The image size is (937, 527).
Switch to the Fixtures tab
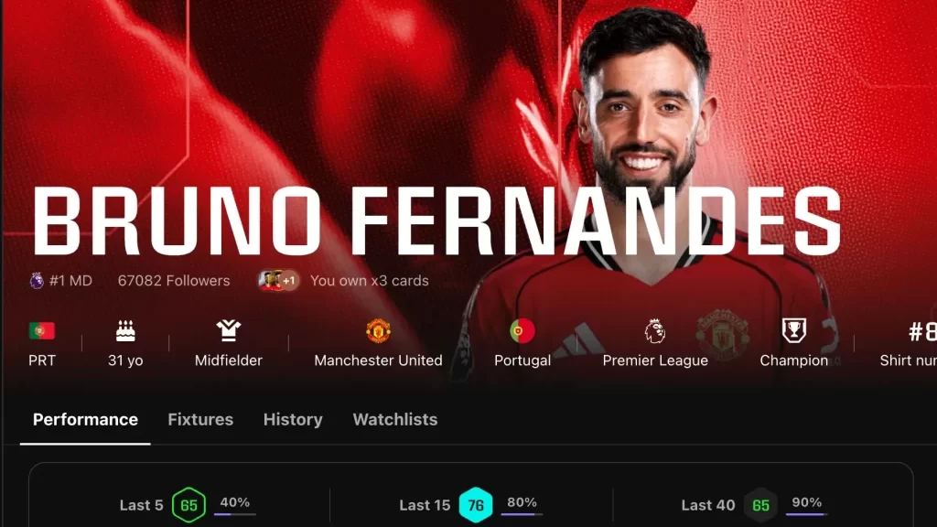200,419
